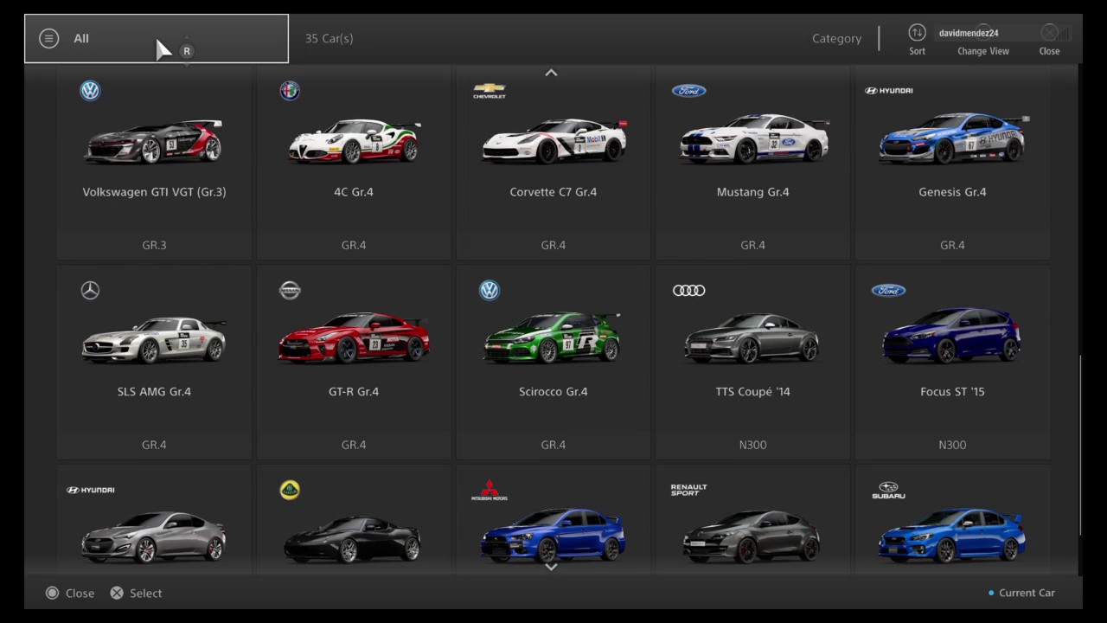Click the Category label
This screenshot has width=1107, height=623.
836,39
